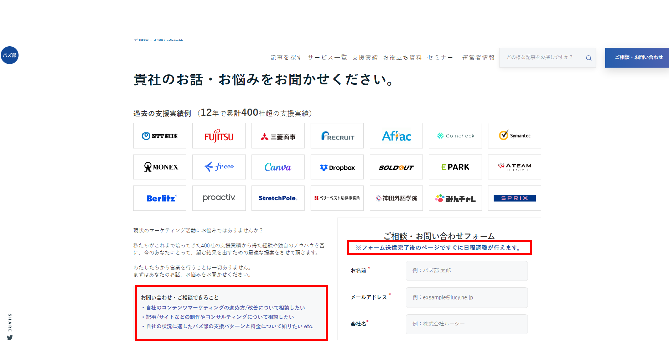Click the Dropbox logo card
Viewport: 669px width, 341px height.
(337, 167)
